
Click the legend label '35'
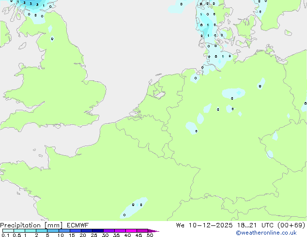coord(117,235)
